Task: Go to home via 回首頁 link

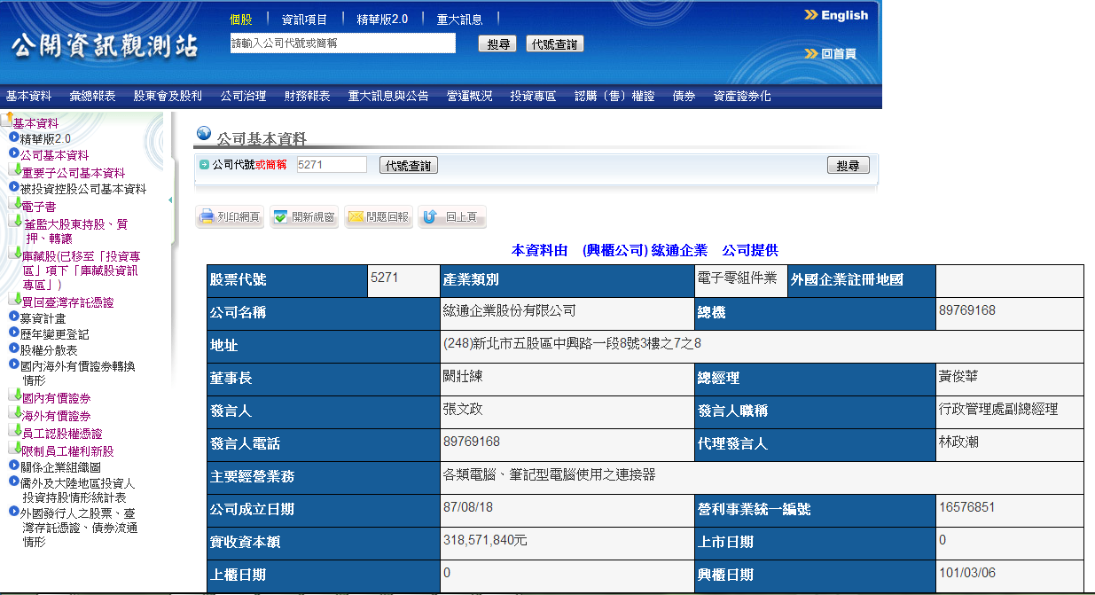Action: tap(831, 54)
